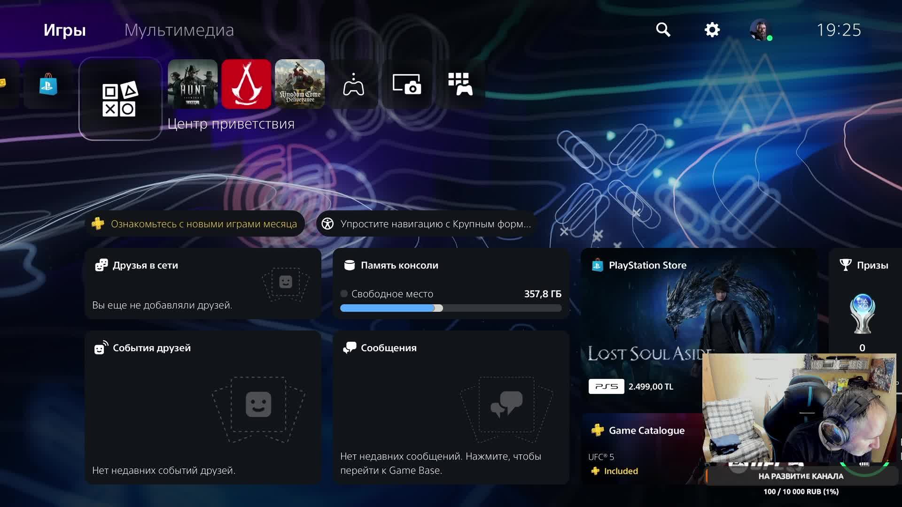902x507 pixels.
Task: Launch Kingdom Come Deliverance tile
Action: coord(300,84)
